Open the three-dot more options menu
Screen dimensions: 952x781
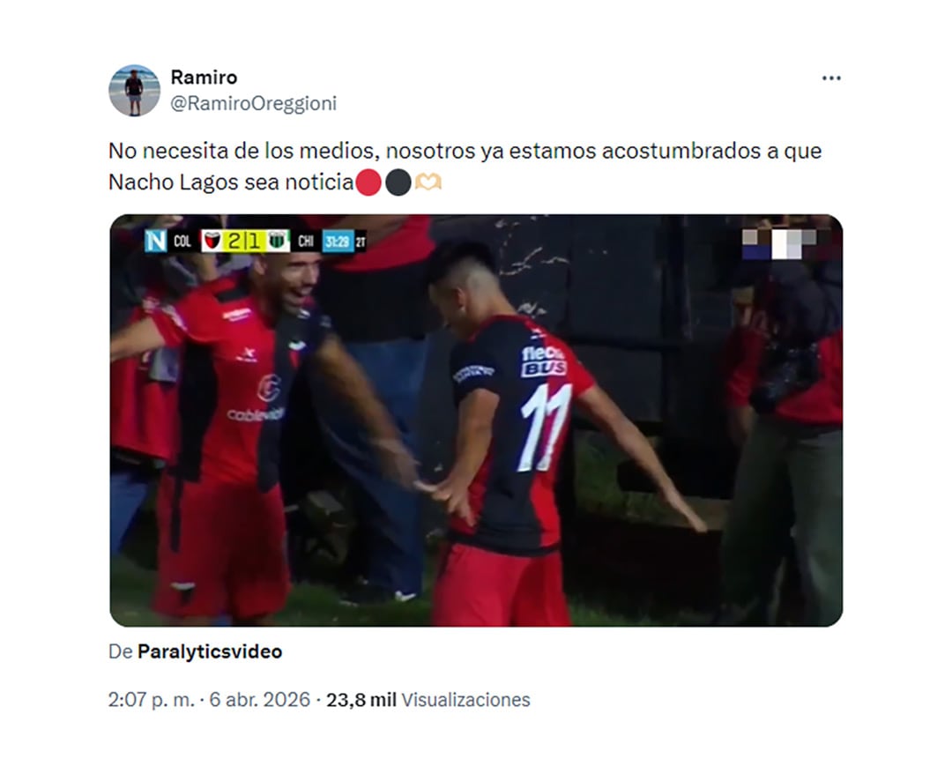pyautogui.click(x=831, y=78)
